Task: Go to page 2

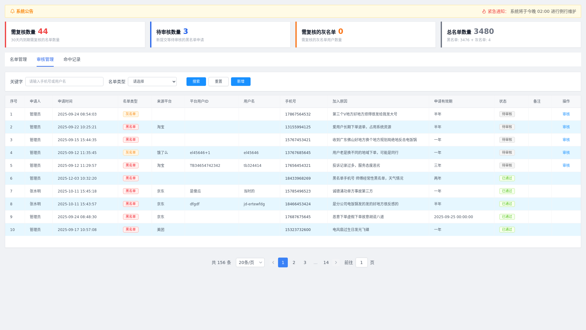Action: 294,262
